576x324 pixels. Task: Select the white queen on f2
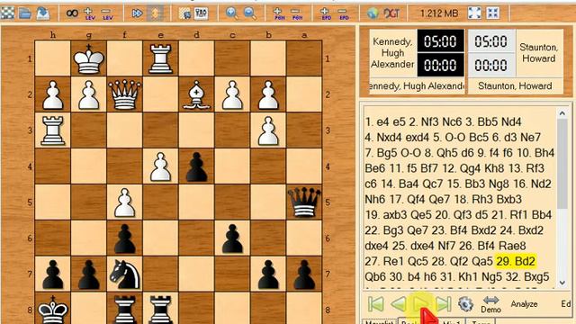(x=125, y=94)
